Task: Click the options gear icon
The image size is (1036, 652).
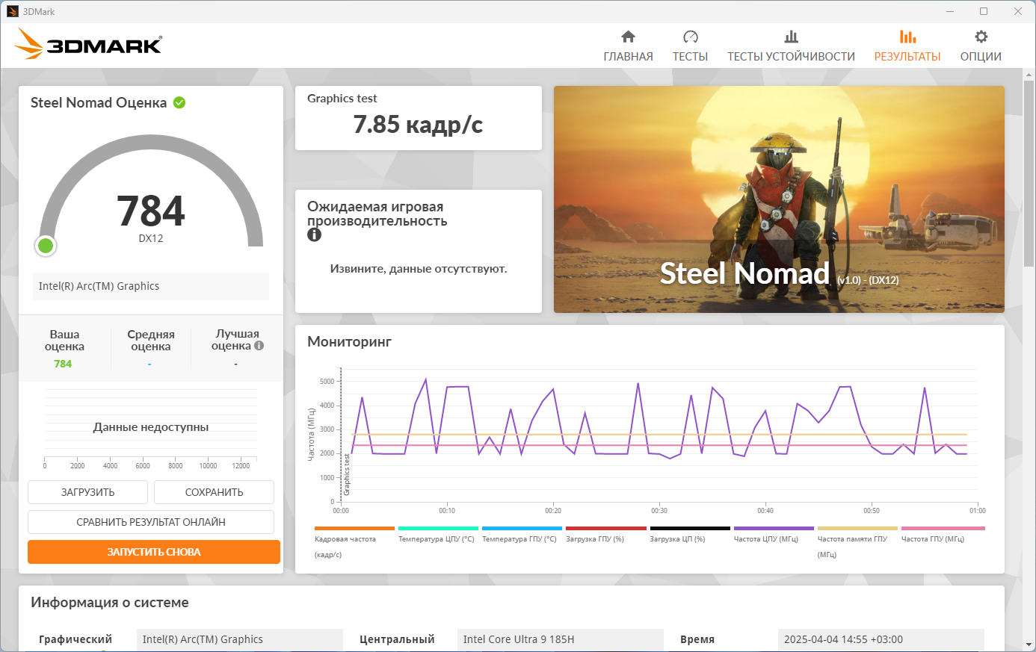Action: pos(981,37)
